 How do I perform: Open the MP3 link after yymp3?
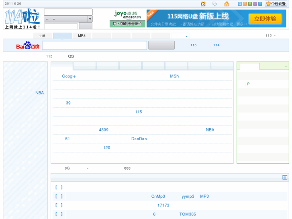point(204,196)
